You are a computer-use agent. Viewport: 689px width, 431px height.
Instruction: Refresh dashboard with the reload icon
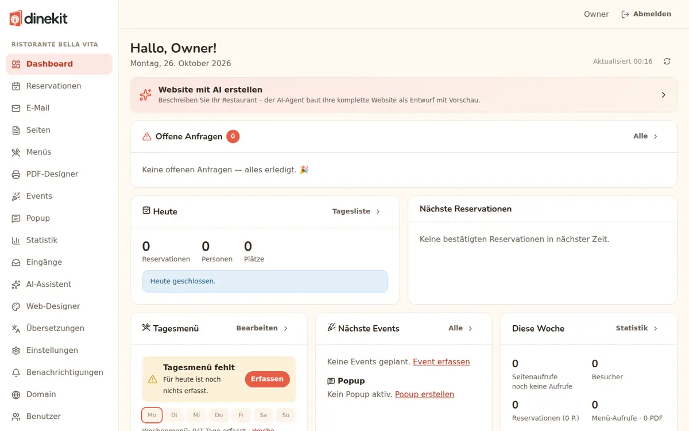pos(667,61)
